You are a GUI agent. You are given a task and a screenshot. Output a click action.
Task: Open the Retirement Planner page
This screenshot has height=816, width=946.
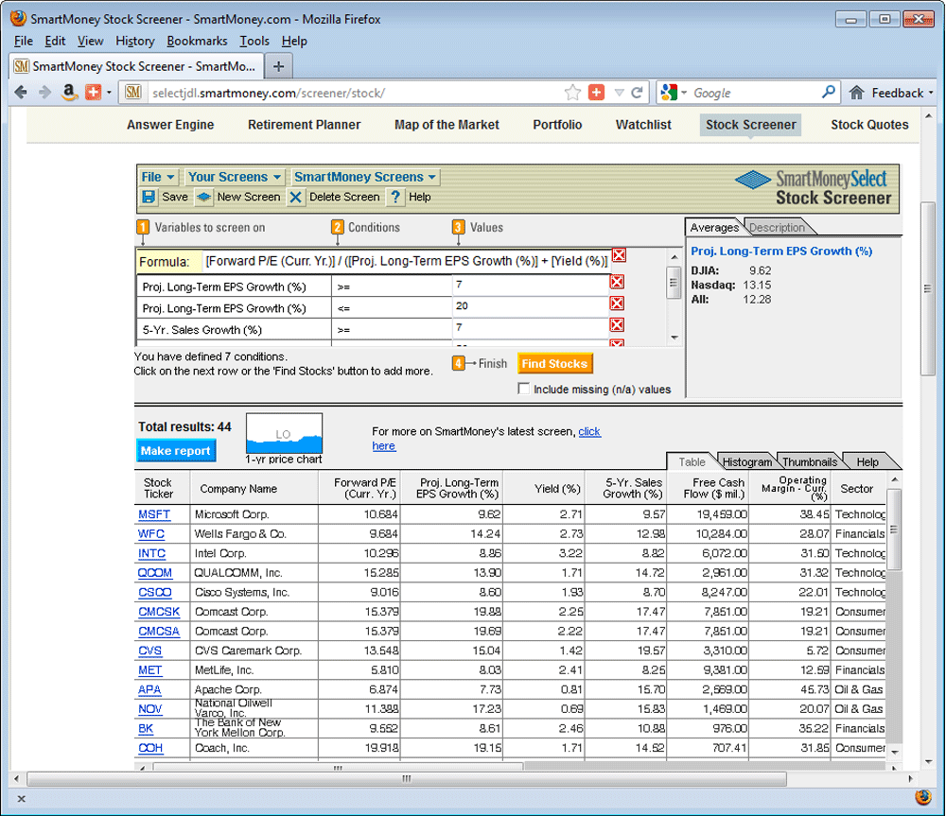pos(304,125)
